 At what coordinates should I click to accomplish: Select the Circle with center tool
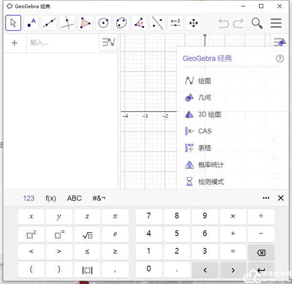tap(103, 22)
